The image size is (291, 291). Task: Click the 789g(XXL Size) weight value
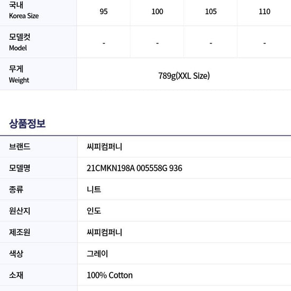pos(184,76)
